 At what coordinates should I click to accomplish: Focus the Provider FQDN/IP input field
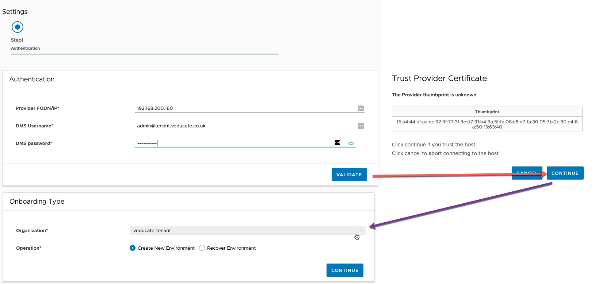click(249, 108)
